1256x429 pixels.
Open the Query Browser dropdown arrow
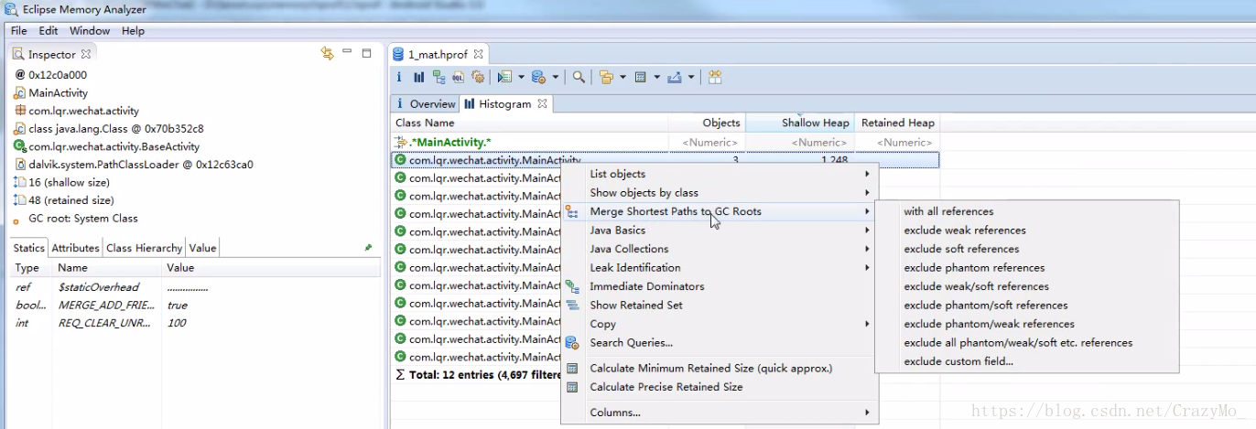tap(556, 78)
